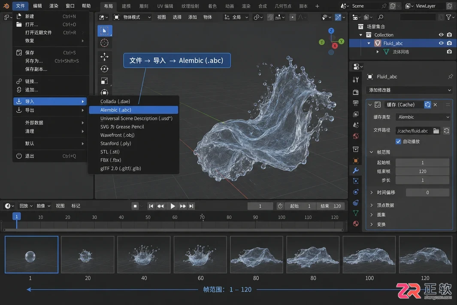The height and width of the screenshot is (305, 457).
Task: Toggle viewport visibility of Collection
Action: 441,35
